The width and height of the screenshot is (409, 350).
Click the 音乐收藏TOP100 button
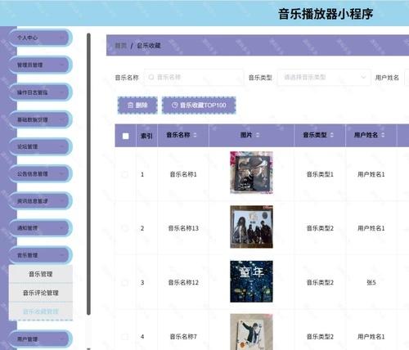(199, 105)
